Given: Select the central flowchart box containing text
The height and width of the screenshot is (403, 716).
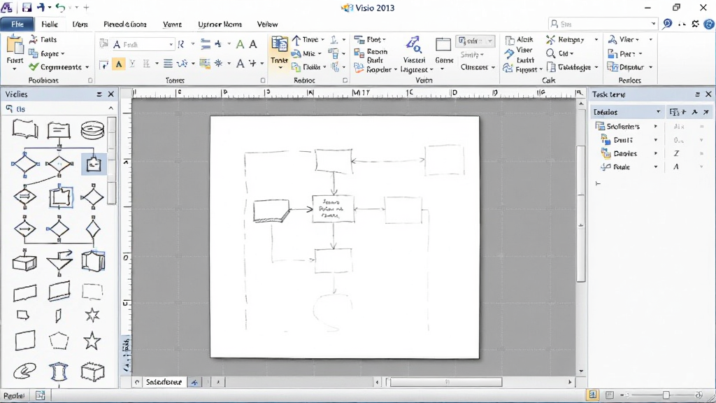Looking at the screenshot, I should tap(333, 208).
